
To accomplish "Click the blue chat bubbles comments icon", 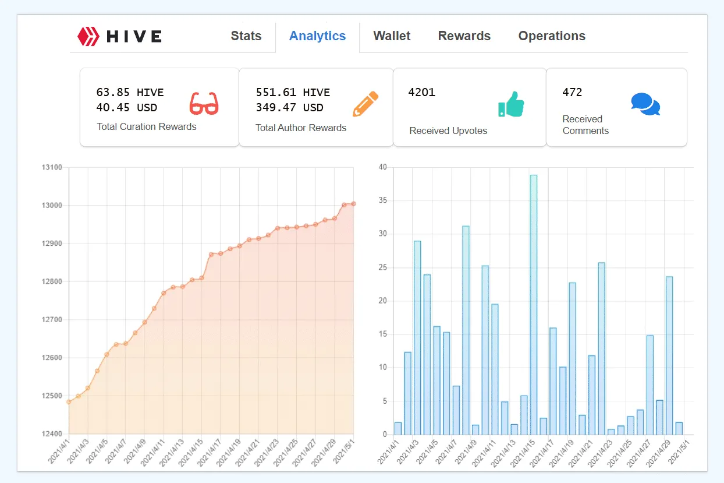I will coord(645,104).
